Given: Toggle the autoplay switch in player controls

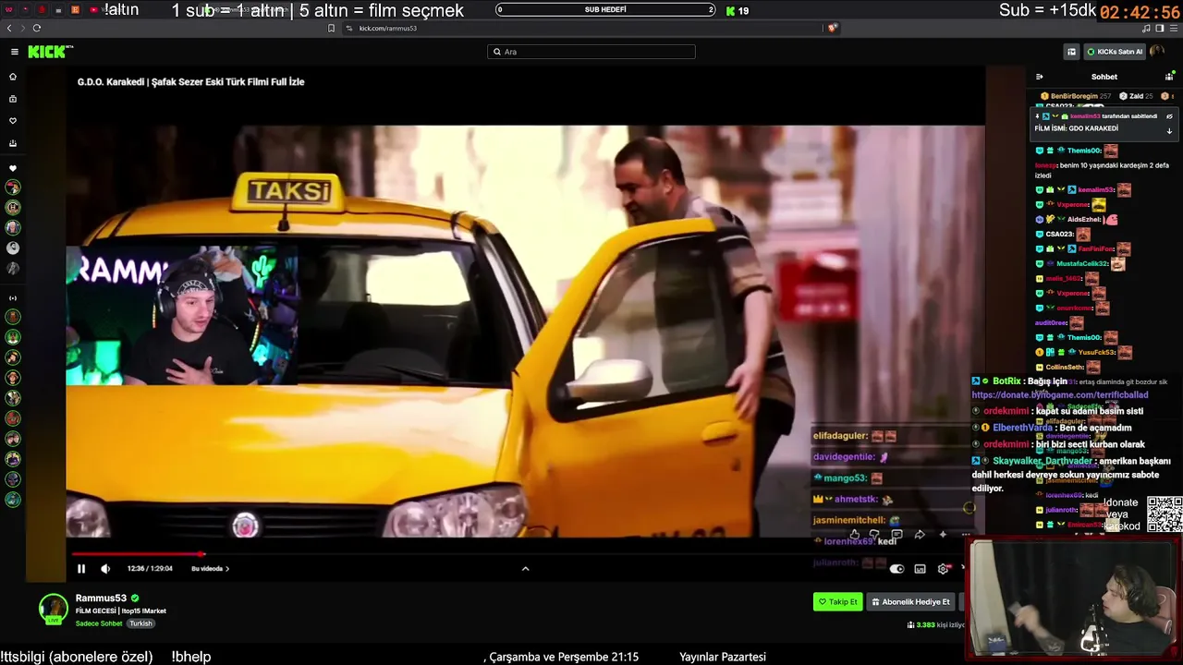Looking at the screenshot, I should point(896,569).
